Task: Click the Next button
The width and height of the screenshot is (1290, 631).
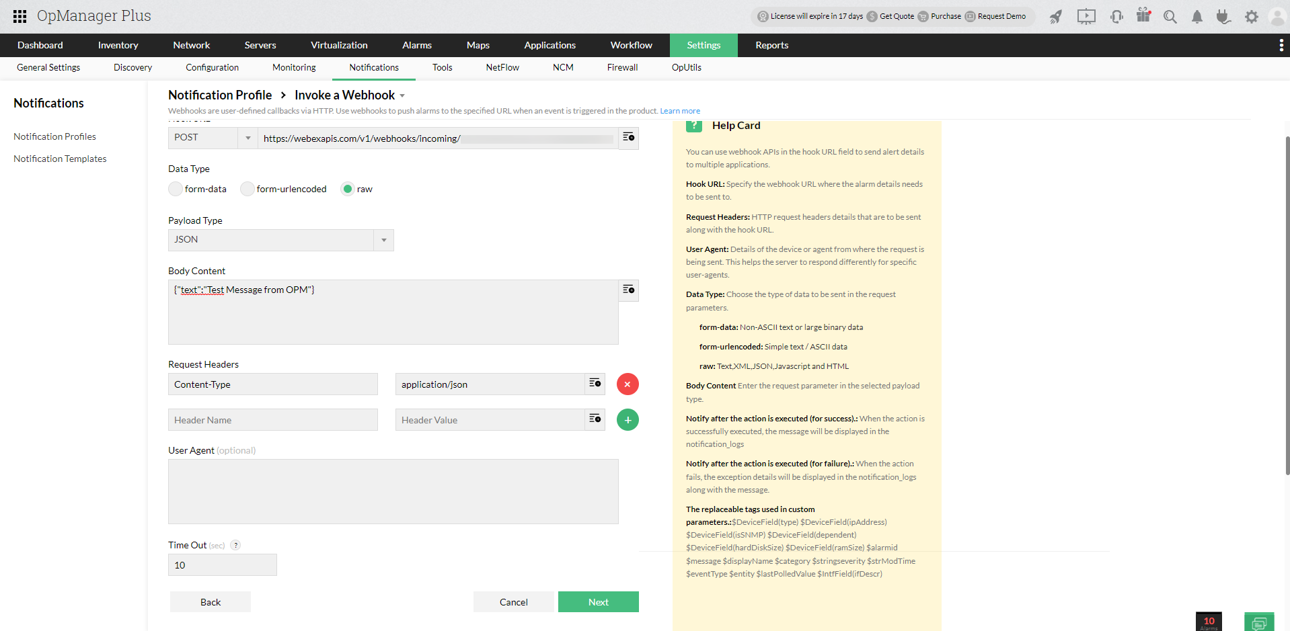Action: pos(598,601)
